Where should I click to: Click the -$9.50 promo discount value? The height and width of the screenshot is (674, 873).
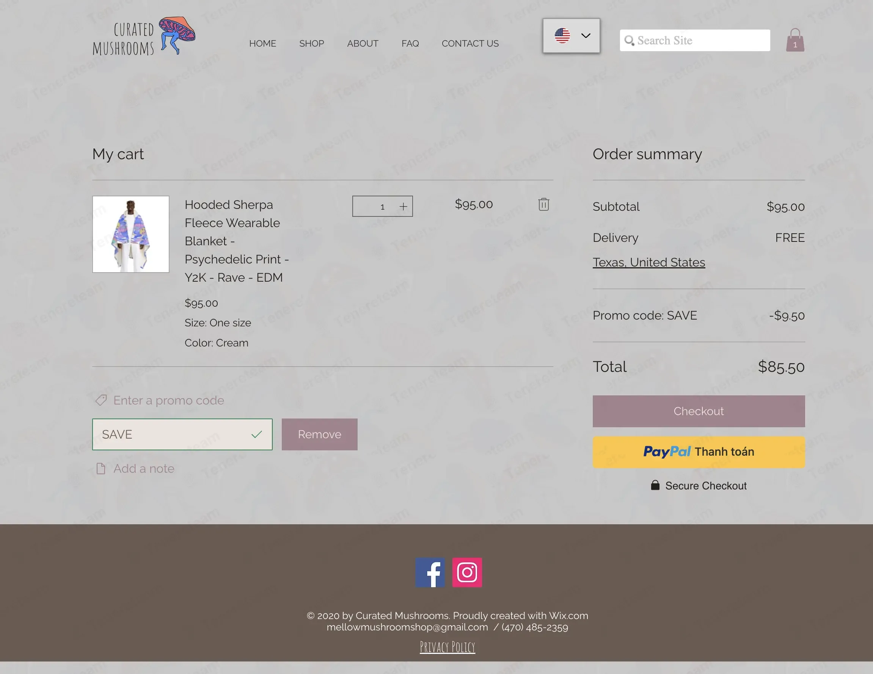[787, 316]
